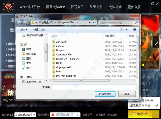Open 炉石盒子 tab
This screenshot has height=119, width=161.
click(x=77, y=7)
